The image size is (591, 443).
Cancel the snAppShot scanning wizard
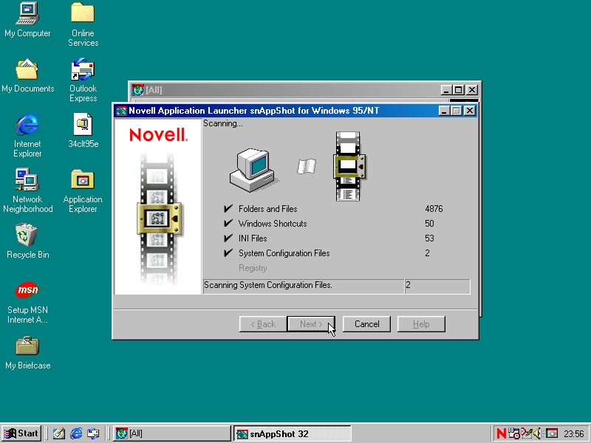pos(366,324)
